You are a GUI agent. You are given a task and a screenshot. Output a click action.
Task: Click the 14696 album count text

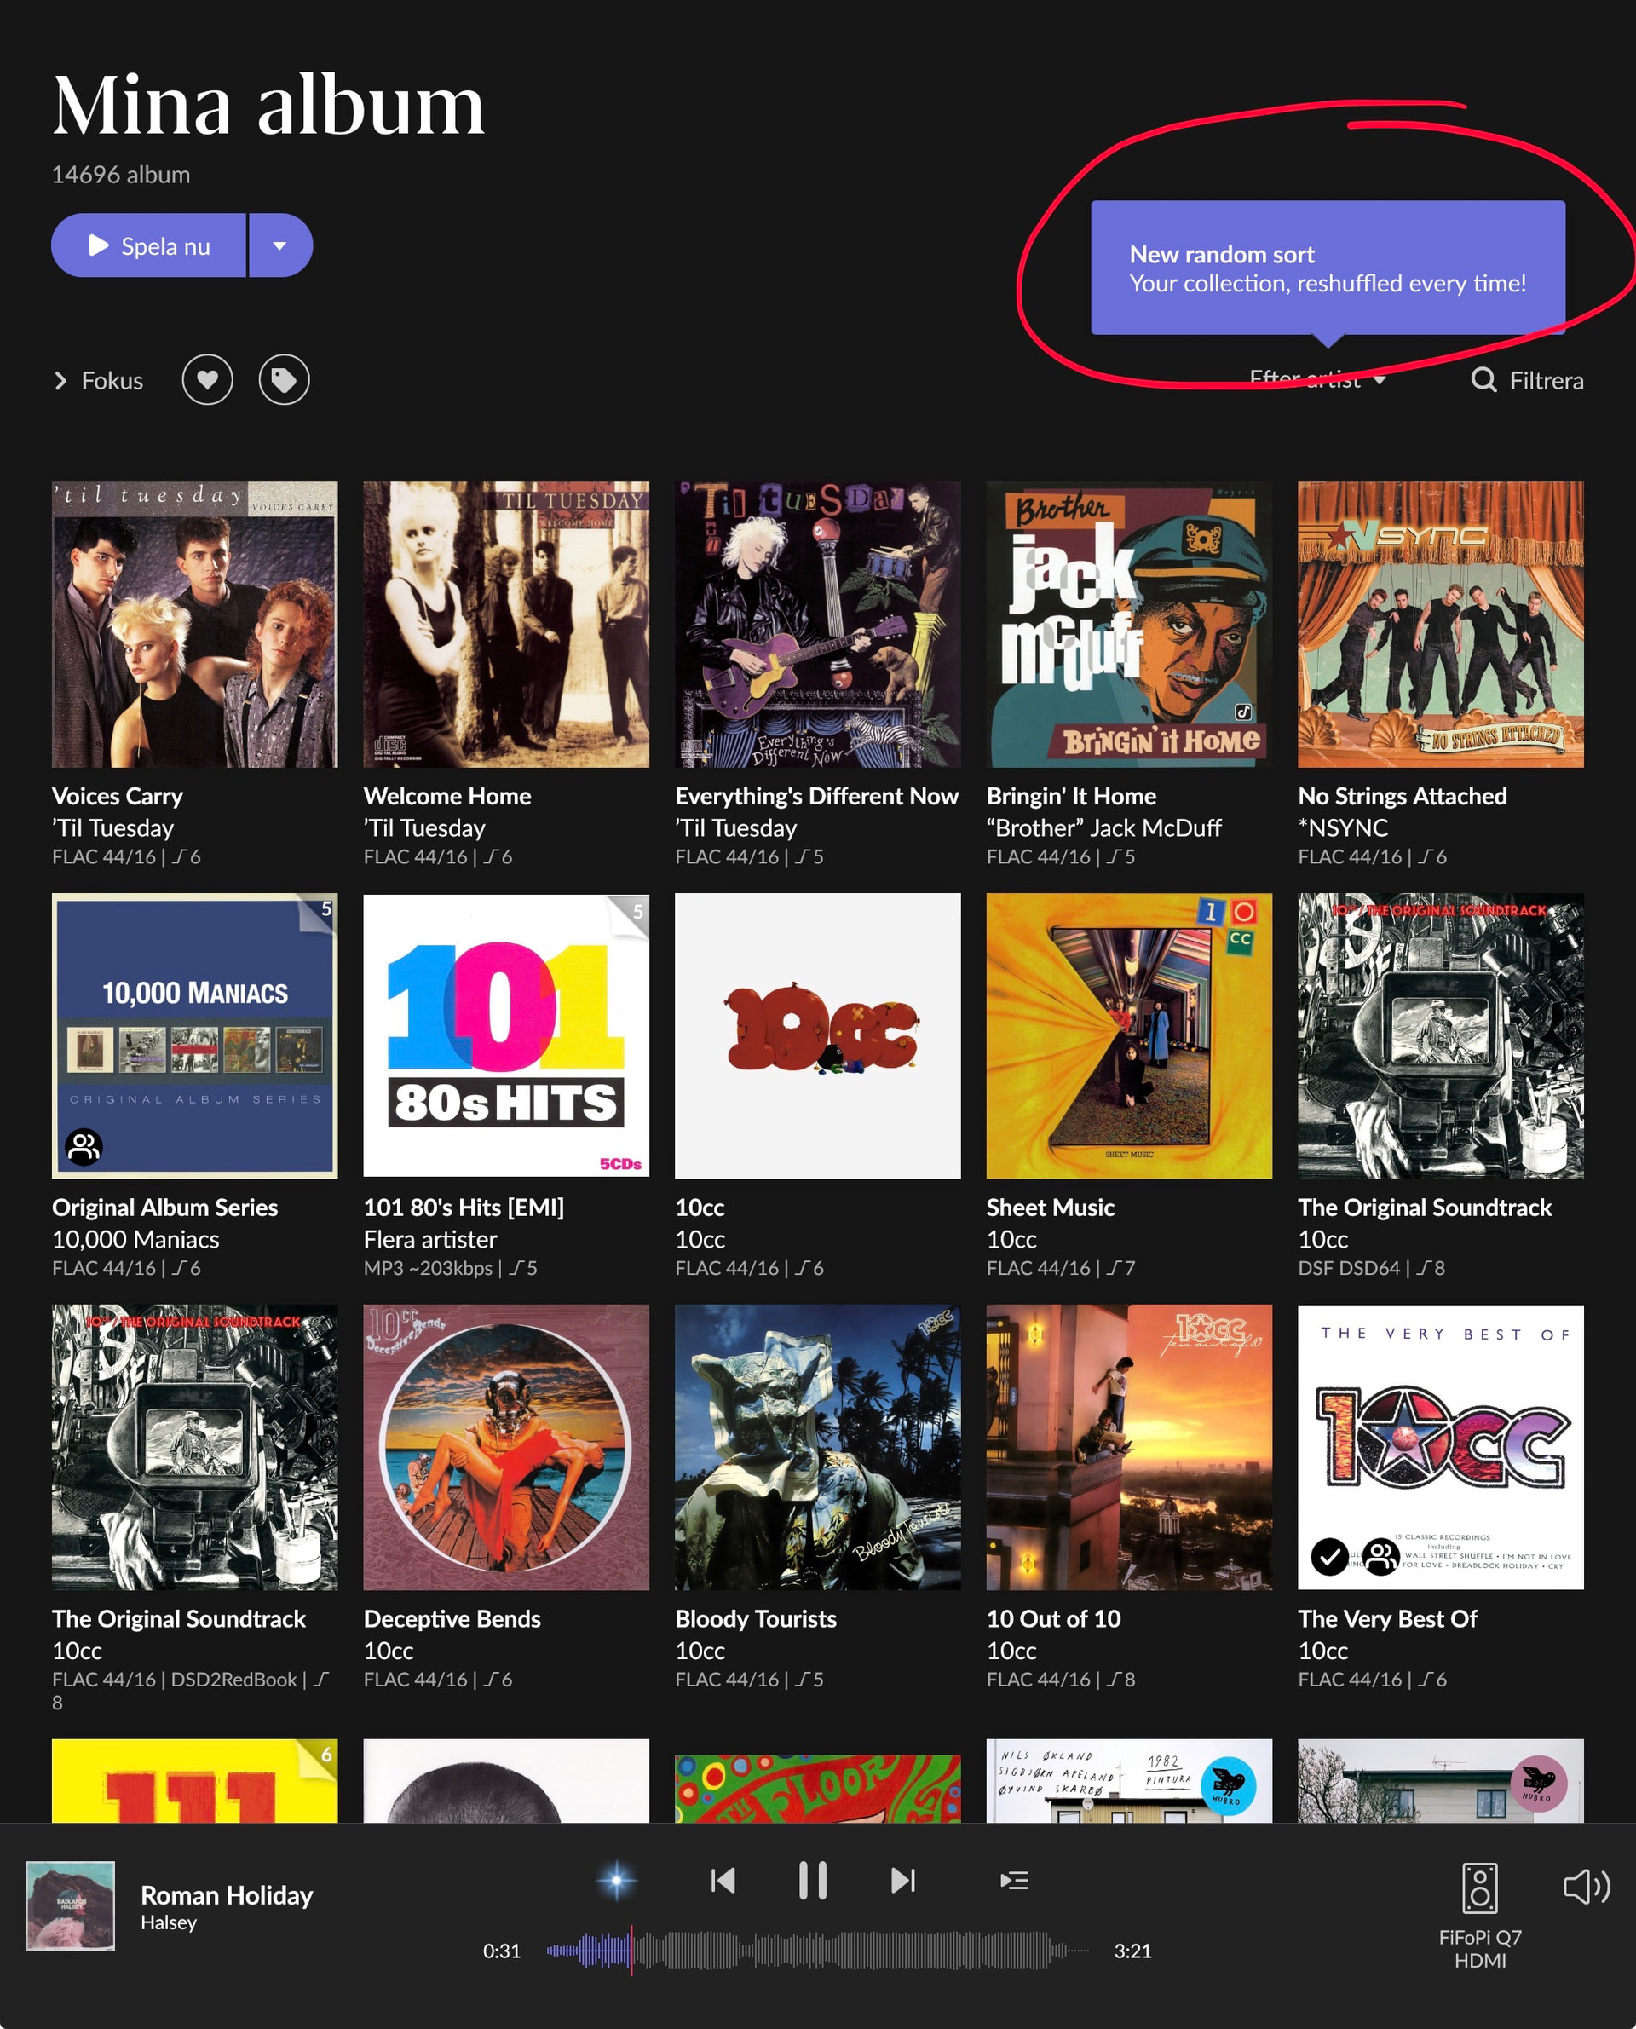pos(121,175)
